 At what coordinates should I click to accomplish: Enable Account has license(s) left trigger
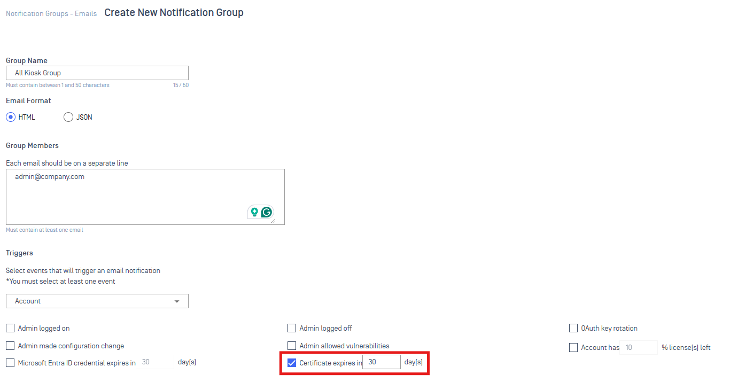(x=573, y=347)
